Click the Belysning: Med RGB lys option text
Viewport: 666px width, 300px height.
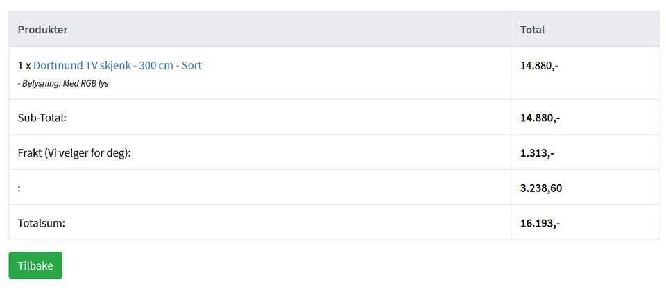tap(63, 84)
